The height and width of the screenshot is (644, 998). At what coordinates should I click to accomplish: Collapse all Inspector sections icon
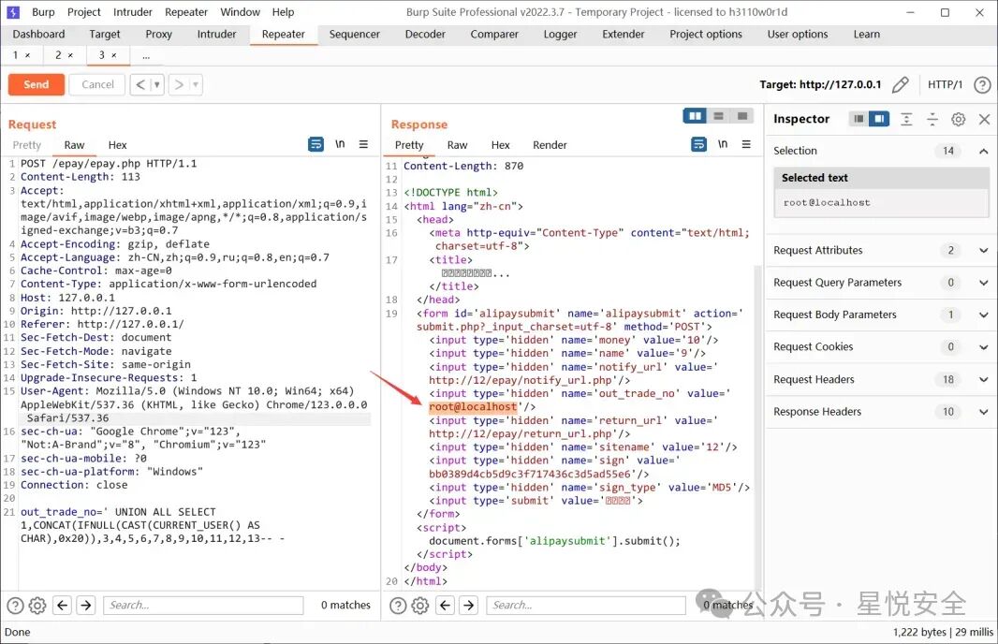(932, 119)
